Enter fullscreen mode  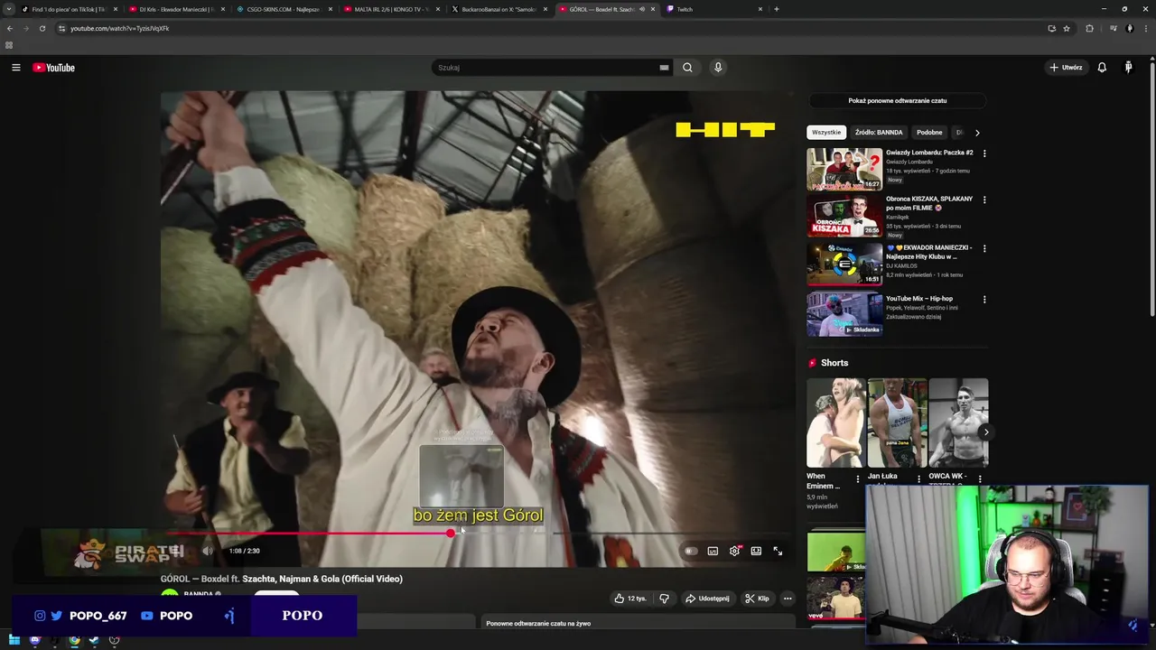pyautogui.click(x=778, y=551)
